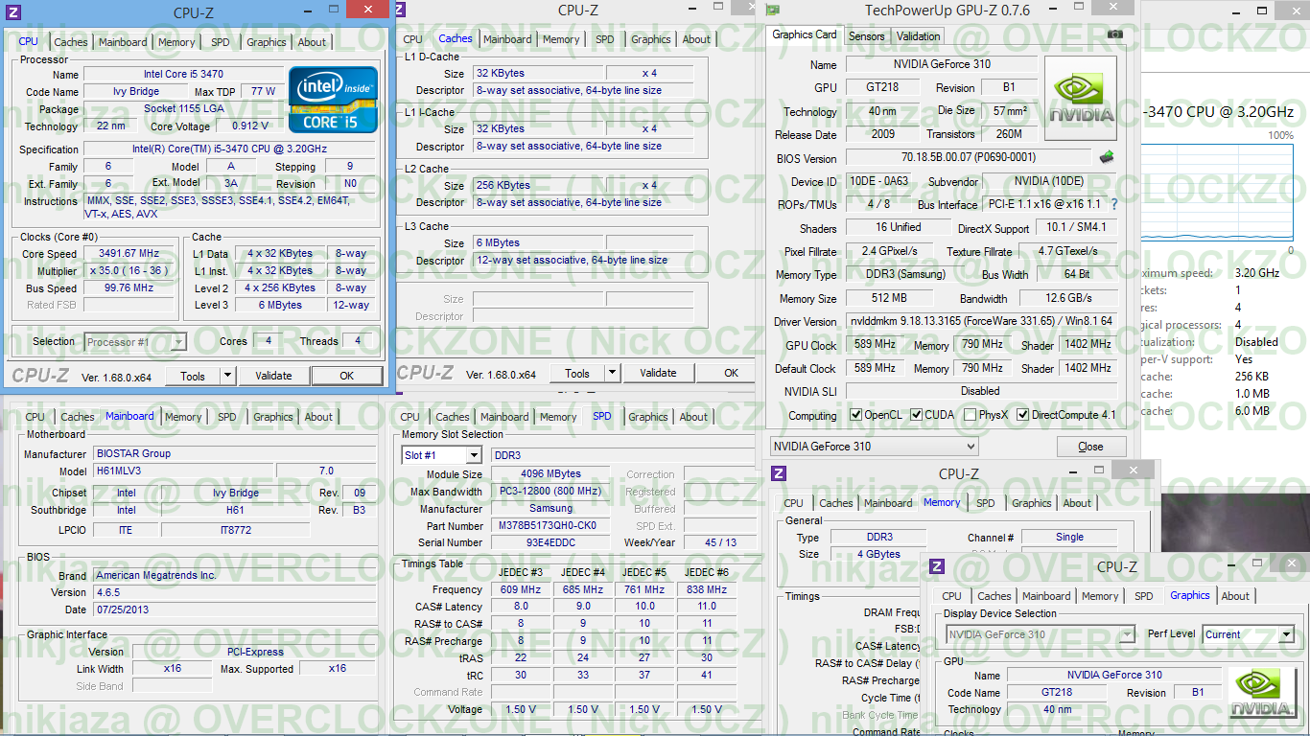
Task: Click the Bus Speed value "99.76 MHz"
Action: pos(129,288)
